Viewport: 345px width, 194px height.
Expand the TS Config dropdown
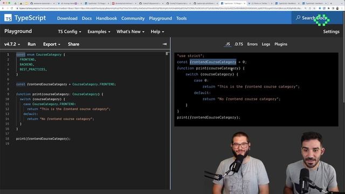click(x=70, y=32)
